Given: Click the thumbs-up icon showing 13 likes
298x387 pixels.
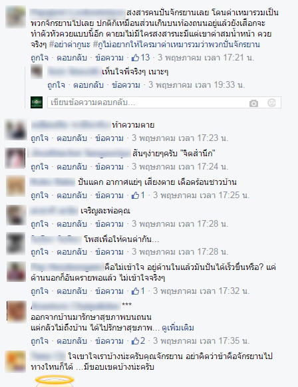Looking at the screenshot, I should coord(135,58).
